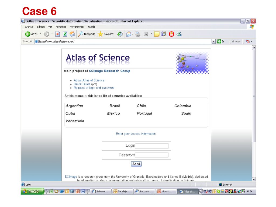Open the Quick Guide pdf link
276x207 pixels.
click(82, 84)
